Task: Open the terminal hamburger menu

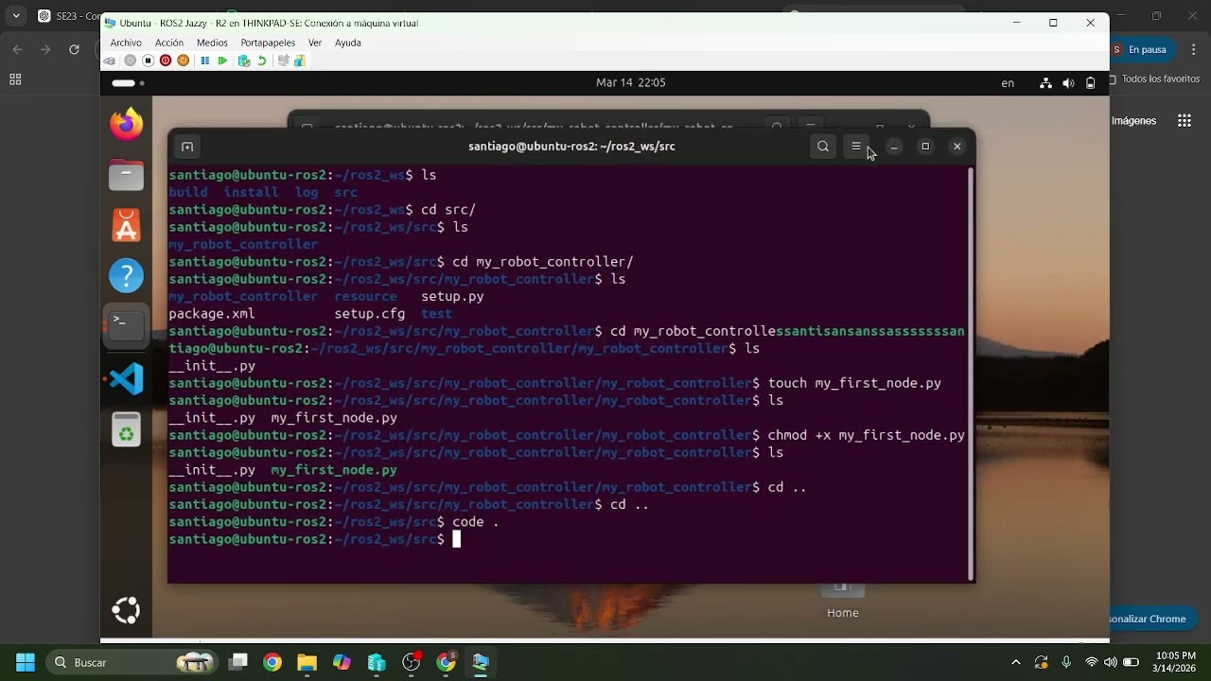Action: tap(856, 147)
